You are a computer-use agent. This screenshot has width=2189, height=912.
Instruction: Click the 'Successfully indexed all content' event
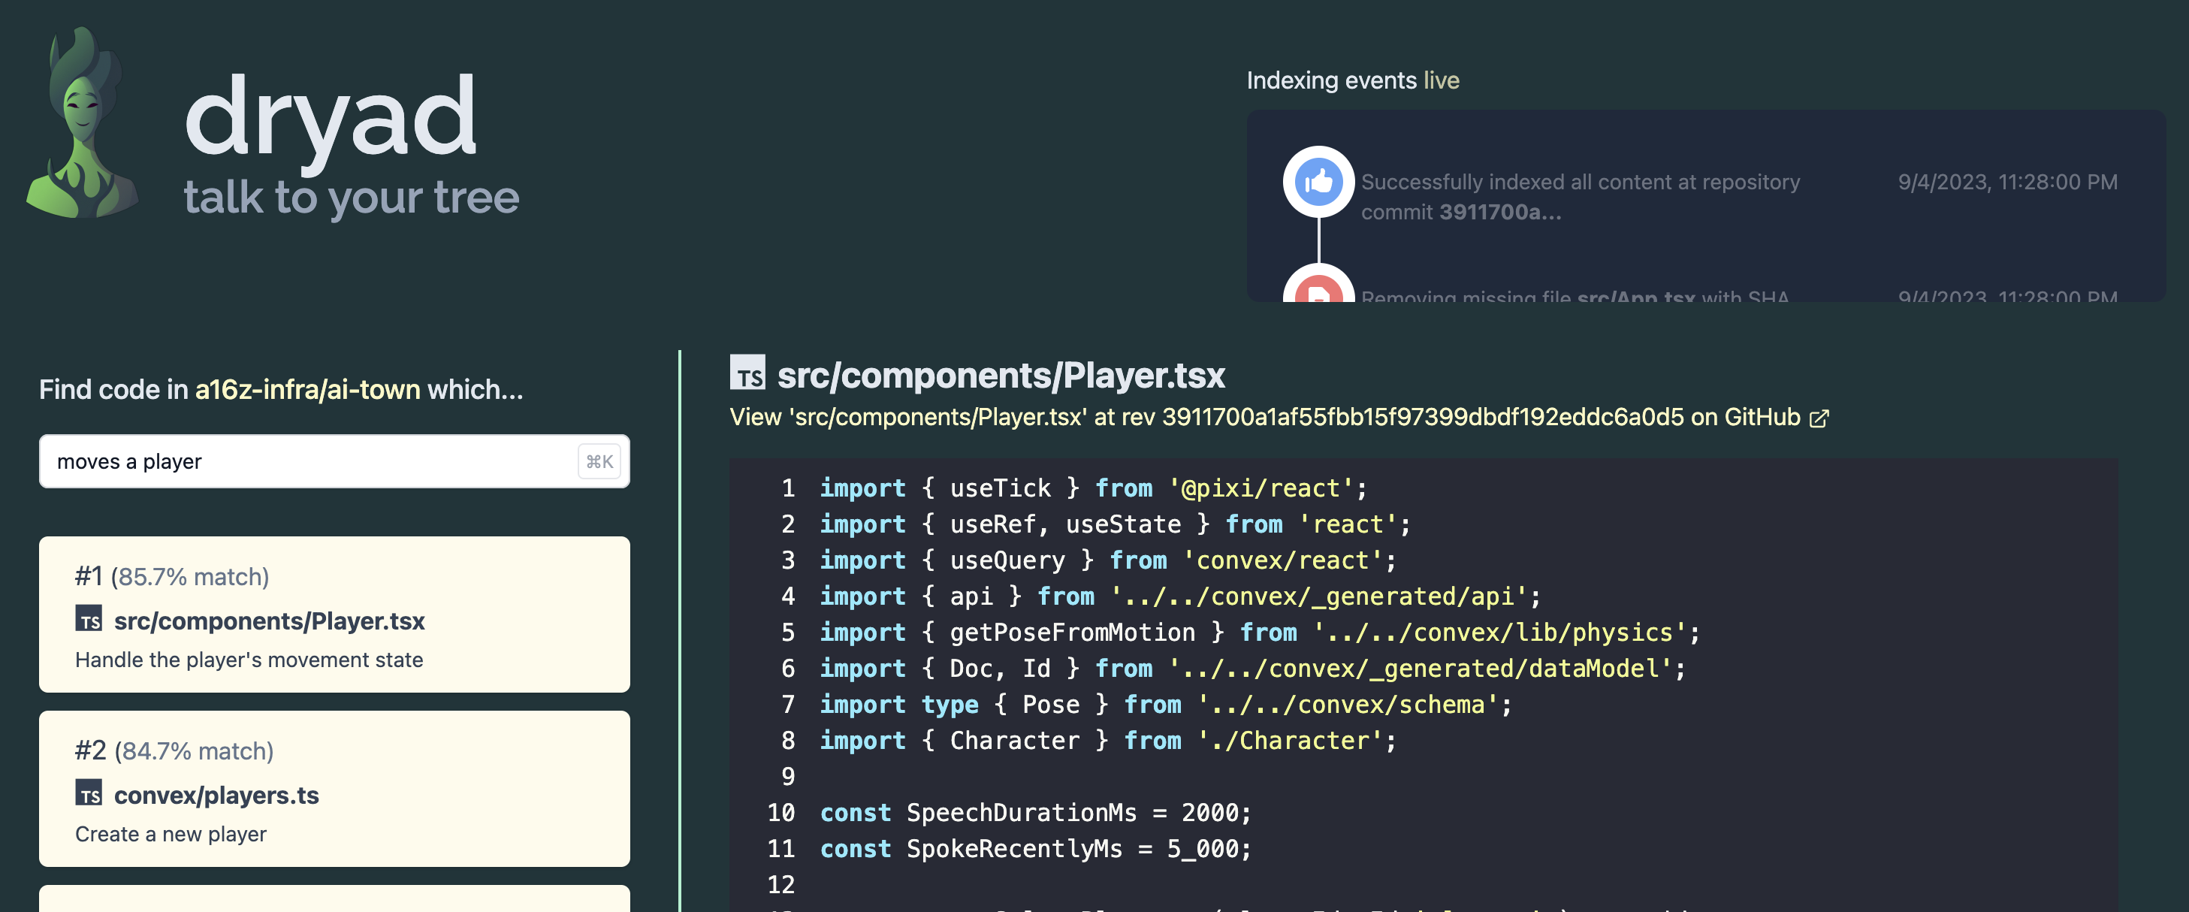coord(1581,196)
